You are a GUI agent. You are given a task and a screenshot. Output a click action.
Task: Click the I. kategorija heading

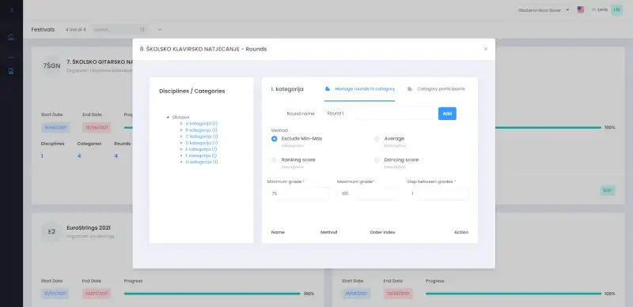coord(287,89)
